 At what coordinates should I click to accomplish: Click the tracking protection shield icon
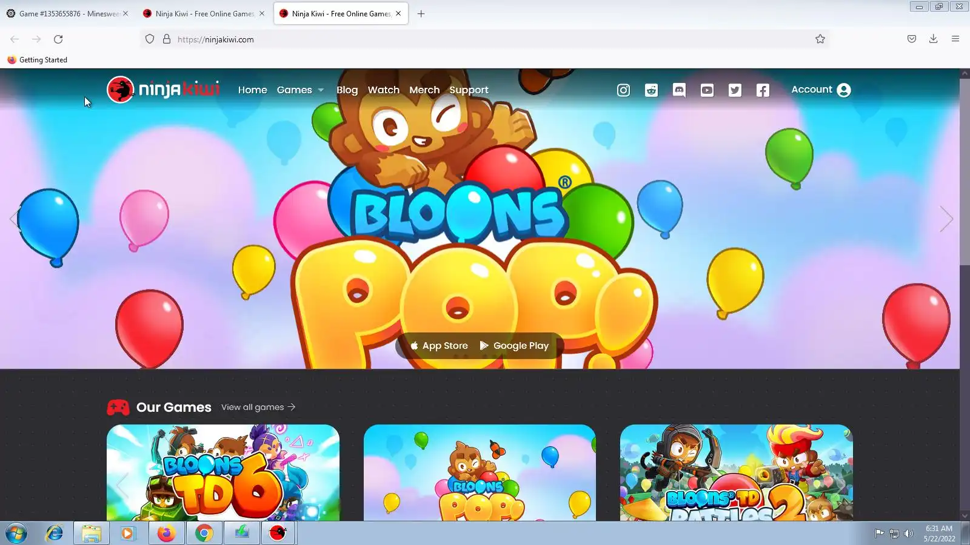point(150,39)
